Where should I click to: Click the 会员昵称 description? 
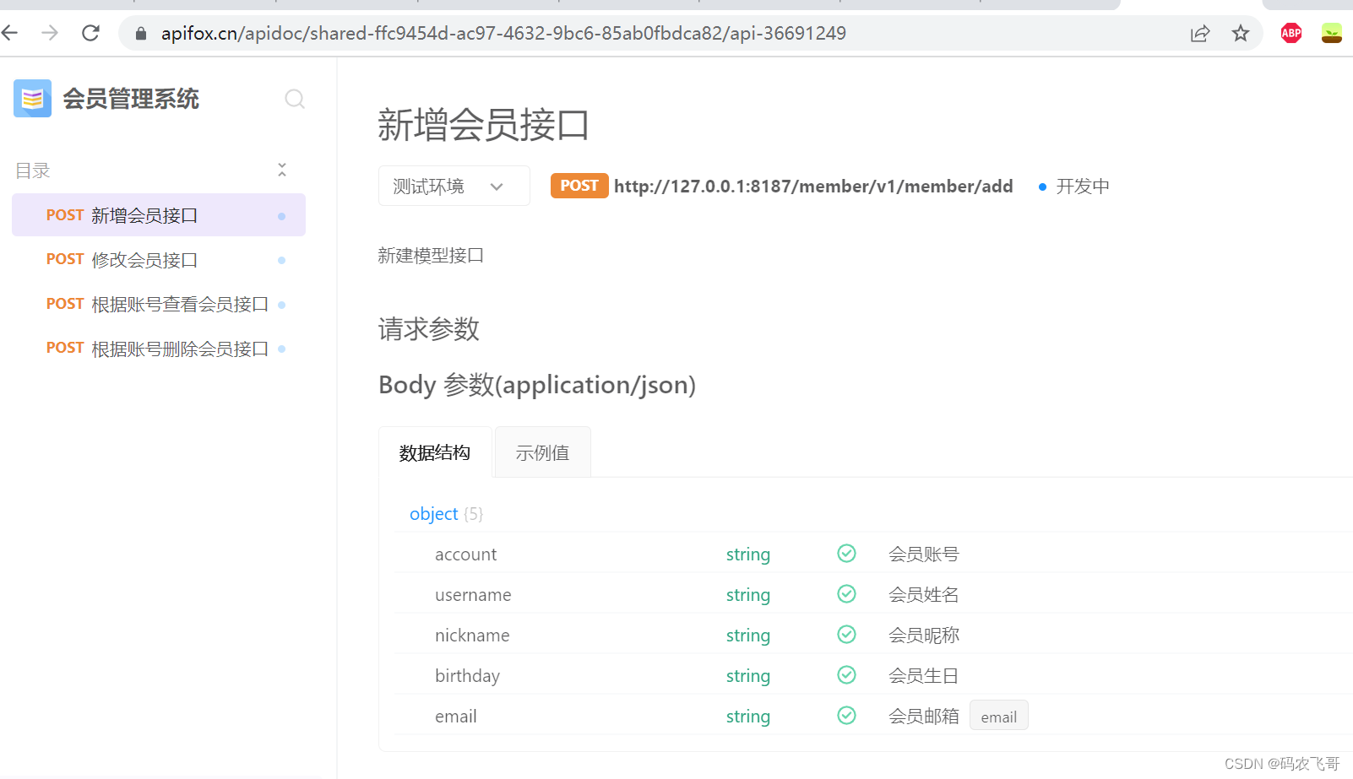924,636
